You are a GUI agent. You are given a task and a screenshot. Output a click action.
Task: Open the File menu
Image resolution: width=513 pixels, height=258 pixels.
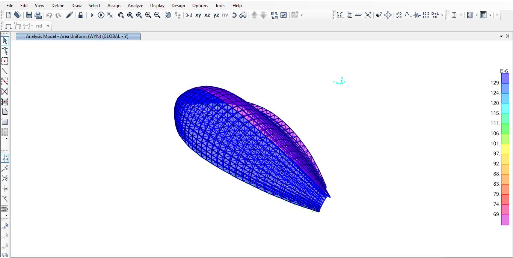click(10, 5)
